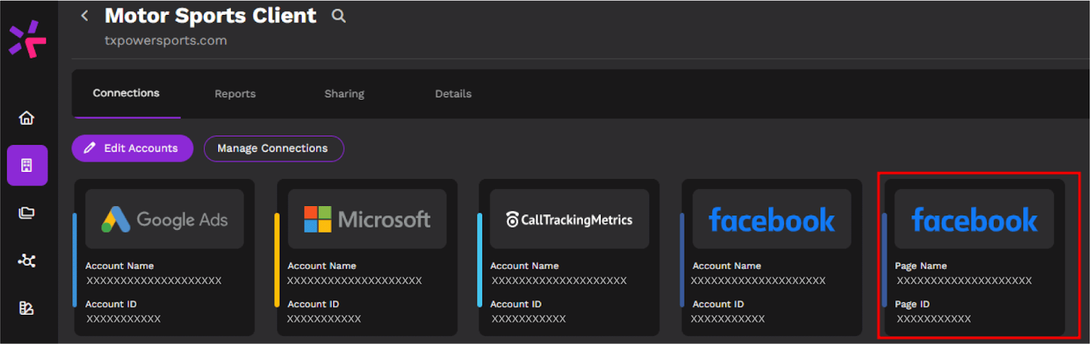
Task: Open the templates icon at the sidebar bottom
Action: pyautogui.click(x=27, y=308)
